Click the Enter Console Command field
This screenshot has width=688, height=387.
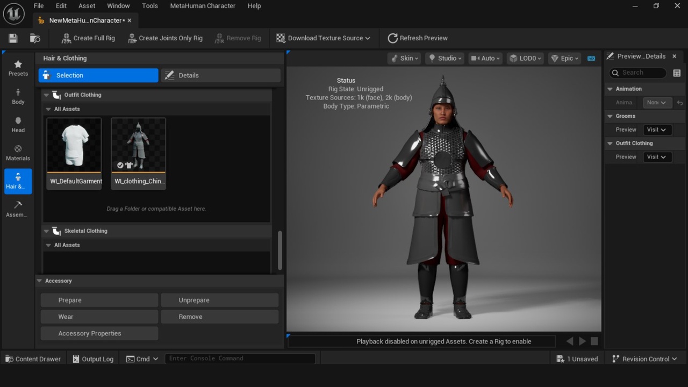(x=240, y=359)
